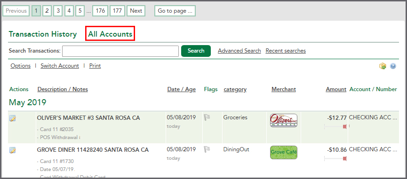Expand Recent searches list

coord(286,51)
